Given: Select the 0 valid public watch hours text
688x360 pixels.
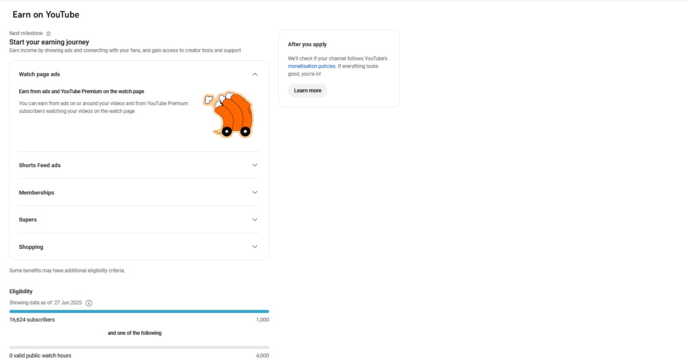Looking at the screenshot, I should [x=40, y=356].
